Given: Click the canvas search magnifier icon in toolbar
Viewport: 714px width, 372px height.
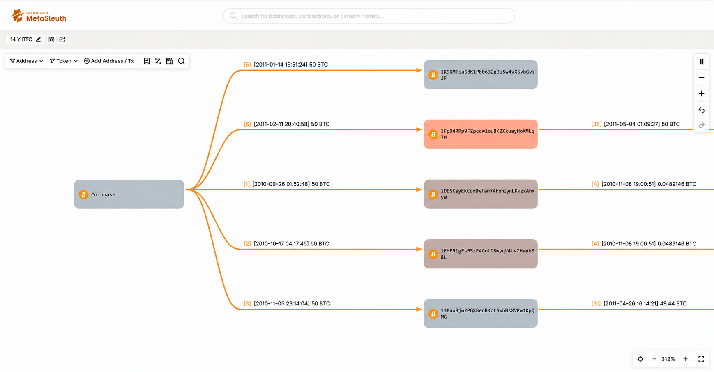Looking at the screenshot, I should click(181, 61).
